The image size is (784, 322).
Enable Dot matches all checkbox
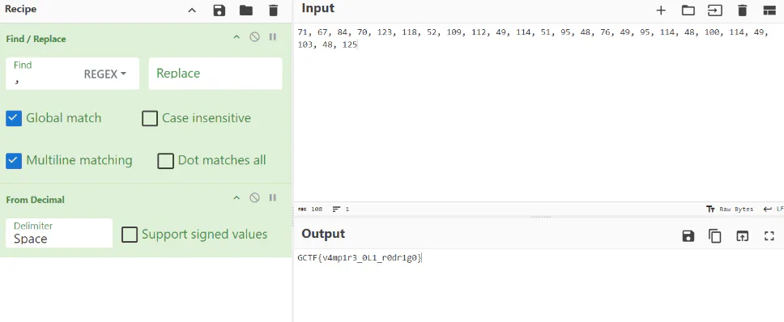pyautogui.click(x=165, y=161)
